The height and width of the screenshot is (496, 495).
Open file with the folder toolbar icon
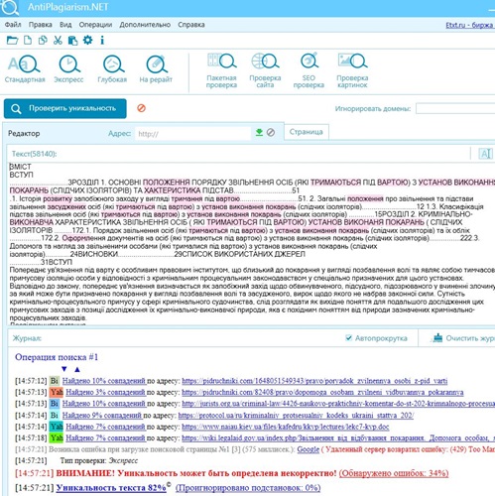tap(12, 41)
